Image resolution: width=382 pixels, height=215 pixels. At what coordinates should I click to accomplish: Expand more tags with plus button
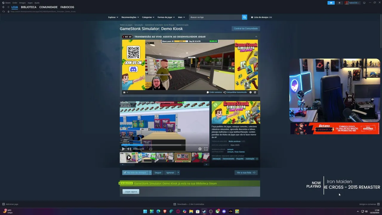[257, 159]
